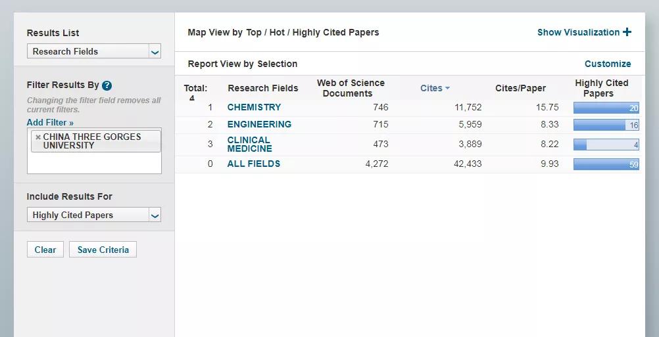Select Highly Cited Papers map view
The height and width of the screenshot is (337, 659).
pyautogui.click(x=335, y=32)
